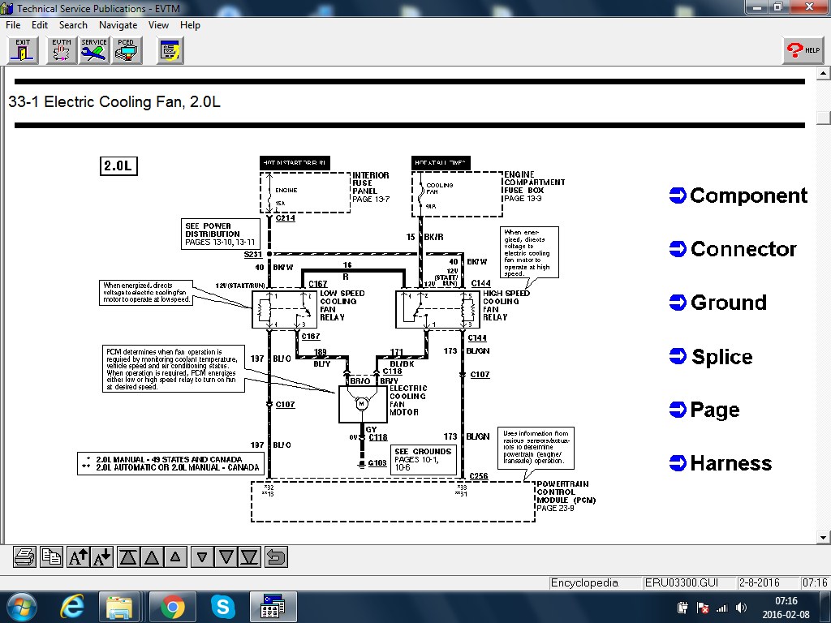Click the HELP question mark button
Screen dimensions: 831x623
click(x=803, y=50)
